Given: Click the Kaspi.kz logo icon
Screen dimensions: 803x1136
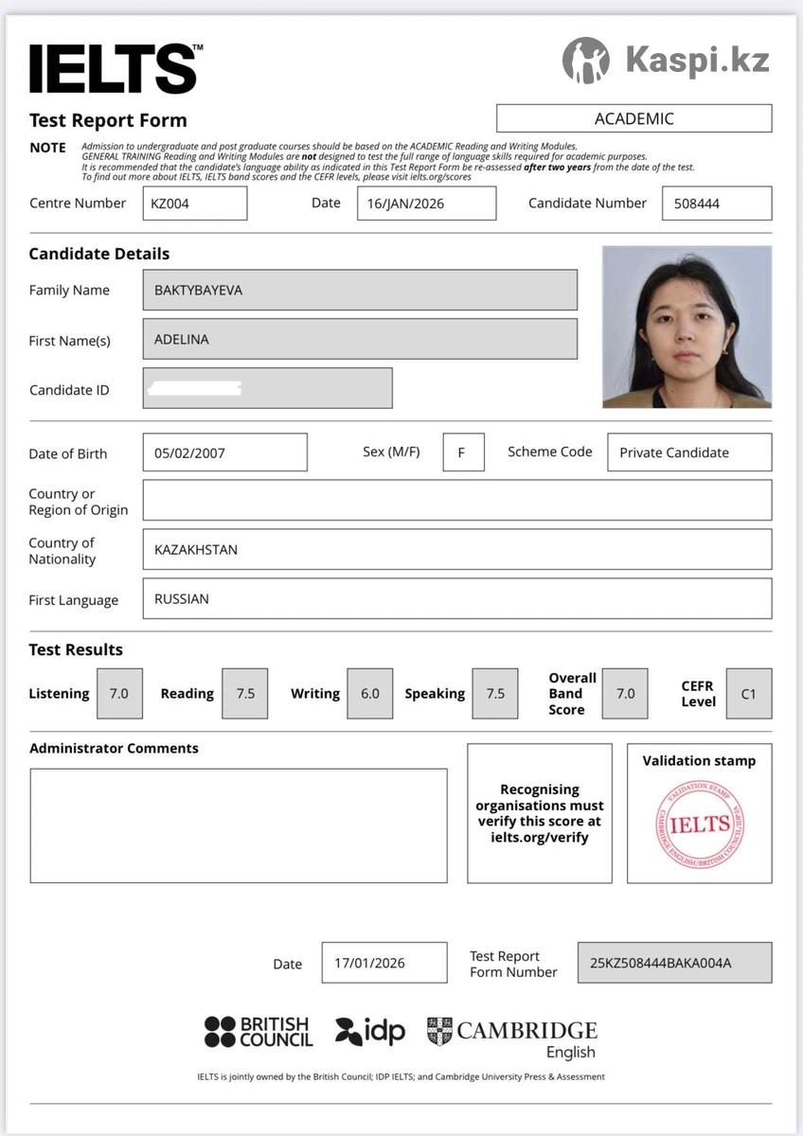Looking at the screenshot, I should [x=586, y=61].
